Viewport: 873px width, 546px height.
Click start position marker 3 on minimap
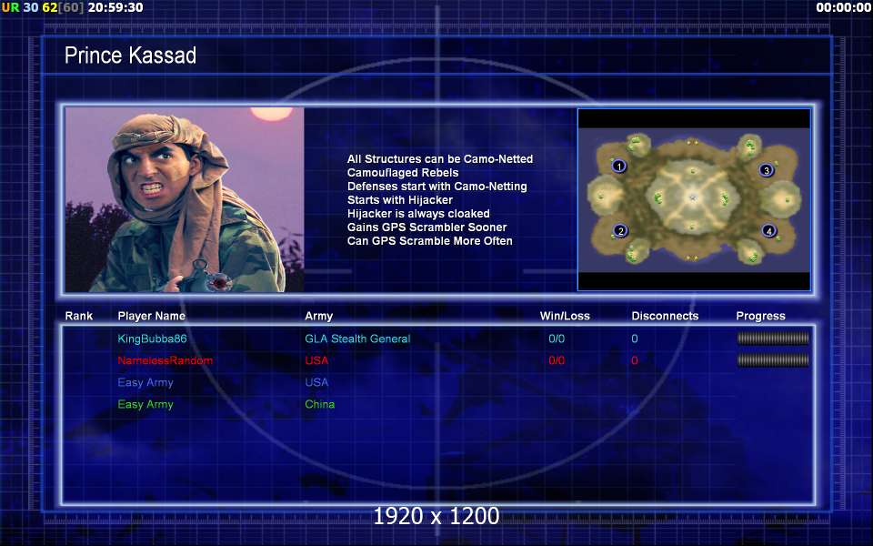766,170
